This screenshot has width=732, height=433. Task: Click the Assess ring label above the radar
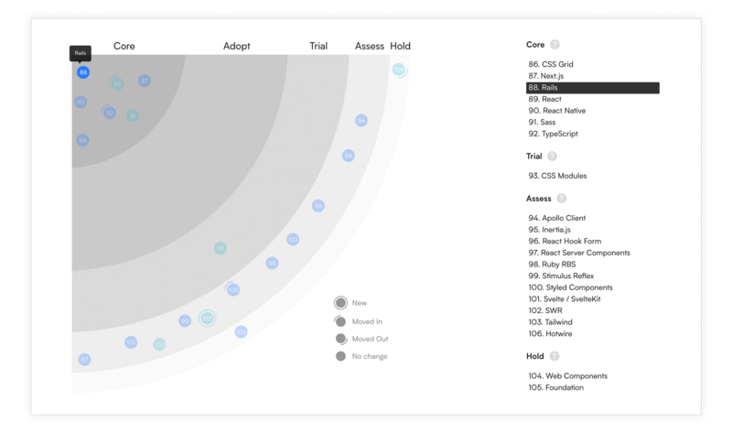coord(370,46)
